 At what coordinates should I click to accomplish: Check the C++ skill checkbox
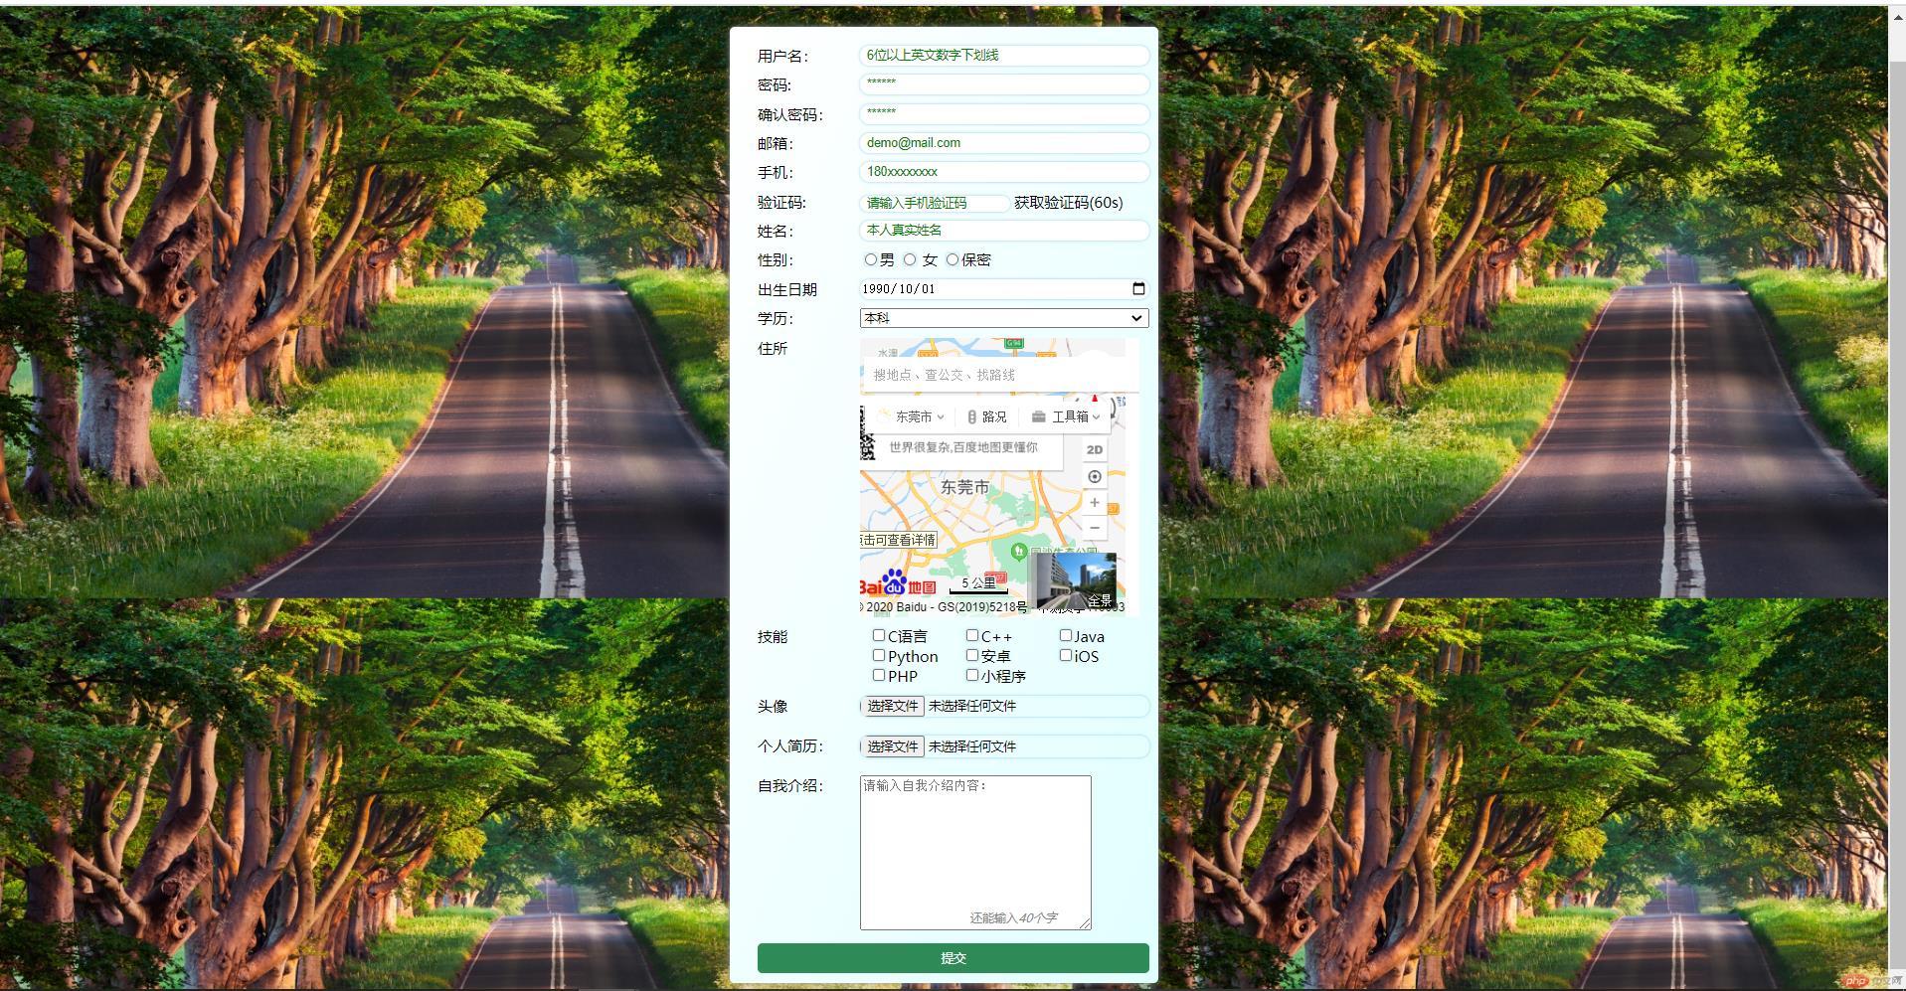(x=972, y=635)
